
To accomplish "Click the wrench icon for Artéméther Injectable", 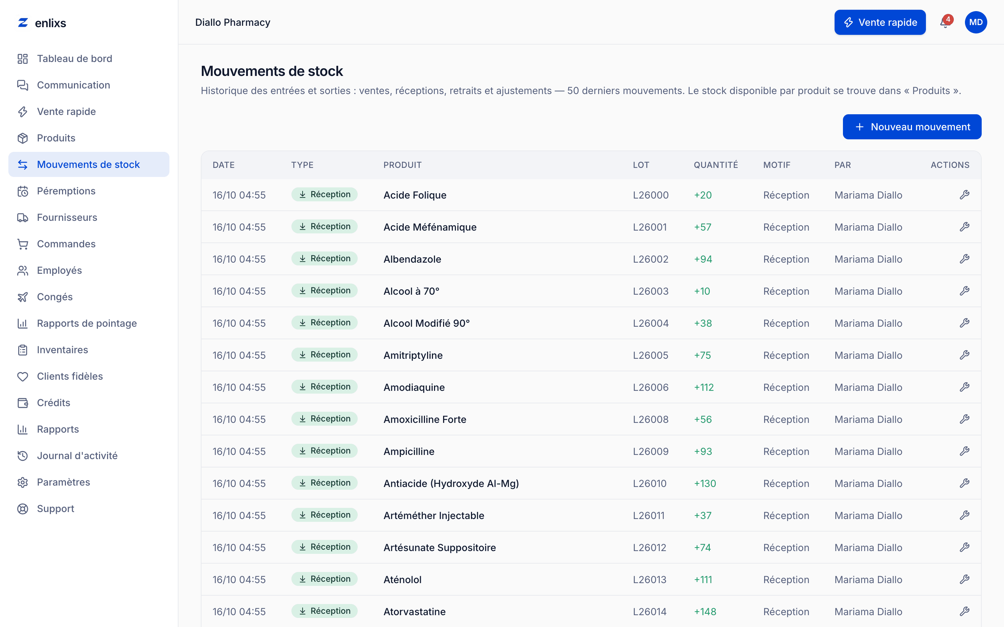I will pos(964,516).
